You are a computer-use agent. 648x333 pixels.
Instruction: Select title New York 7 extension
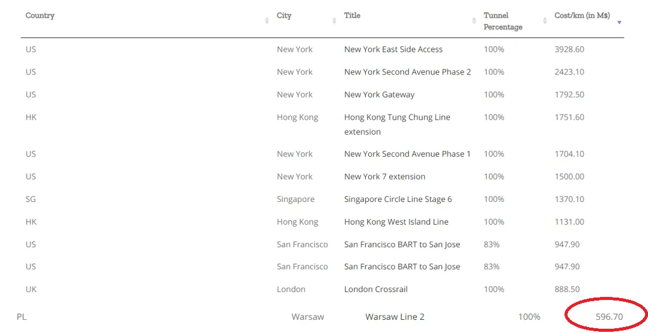pos(384,177)
